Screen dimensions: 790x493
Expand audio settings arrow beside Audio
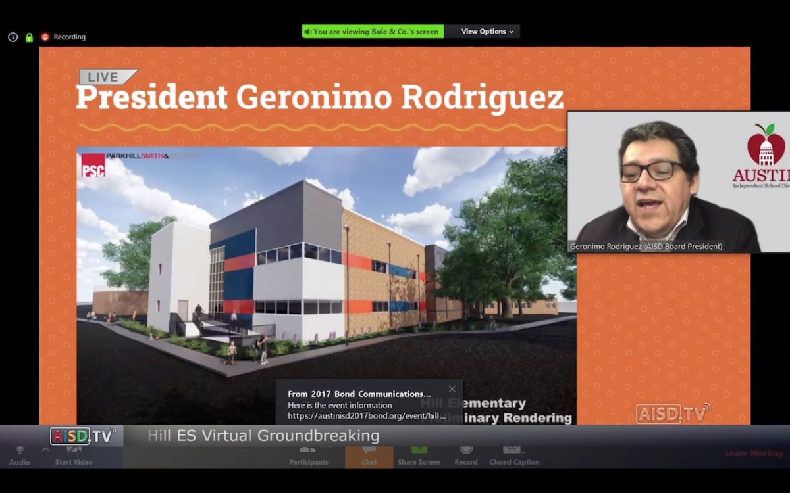[x=45, y=449]
